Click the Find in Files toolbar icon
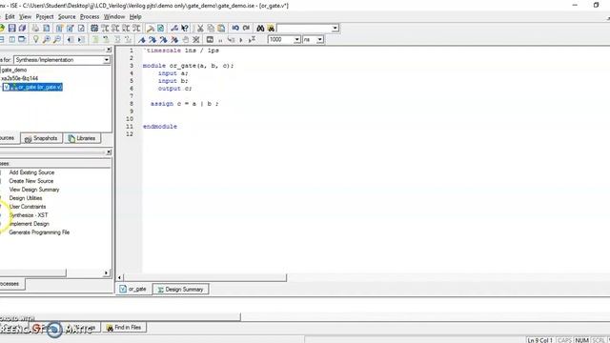Image resolution: width=610 pixels, height=343 pixels. click(271, 28)
